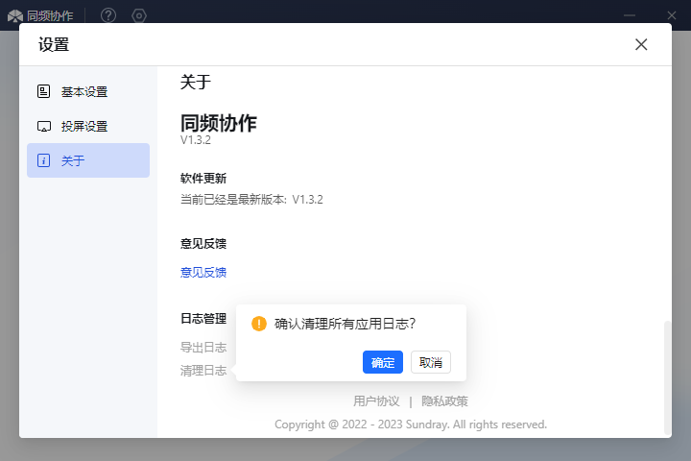Minimize the main 同频协作 window
This screenshot has width=691, height=461.
630,16
